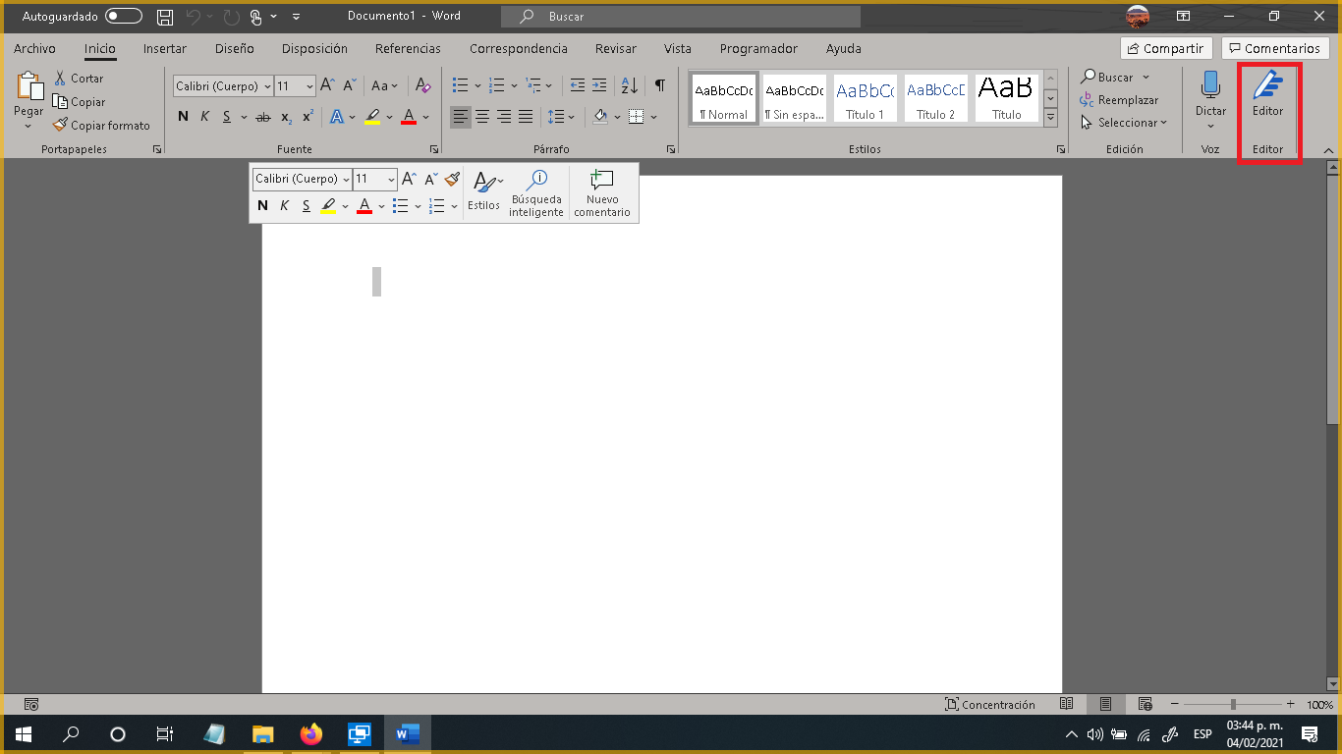Click Reemplazar in Edición group
This screenshot has width=1342, height=754.
[x=1119, y=100]
